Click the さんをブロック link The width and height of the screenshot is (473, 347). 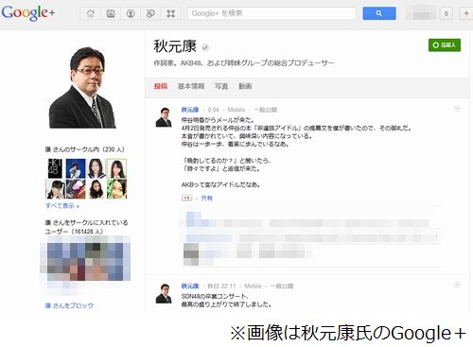(69, 305)
